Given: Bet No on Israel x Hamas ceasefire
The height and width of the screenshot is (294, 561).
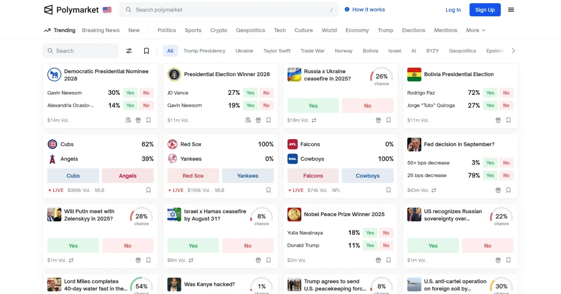Looking at the screenshot, I should click(248, 246).
